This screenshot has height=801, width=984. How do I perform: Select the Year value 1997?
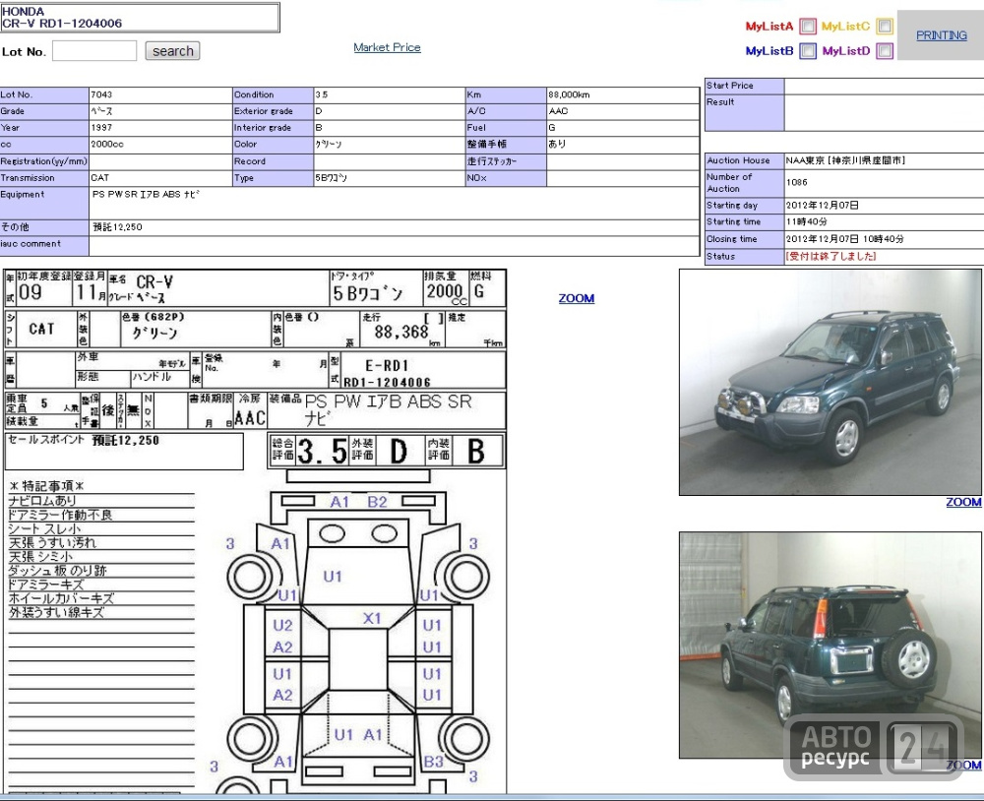[x=101, y=128]
